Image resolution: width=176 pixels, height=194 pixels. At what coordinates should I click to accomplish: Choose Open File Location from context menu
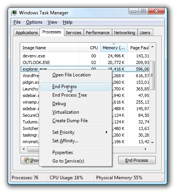(76, 75)
